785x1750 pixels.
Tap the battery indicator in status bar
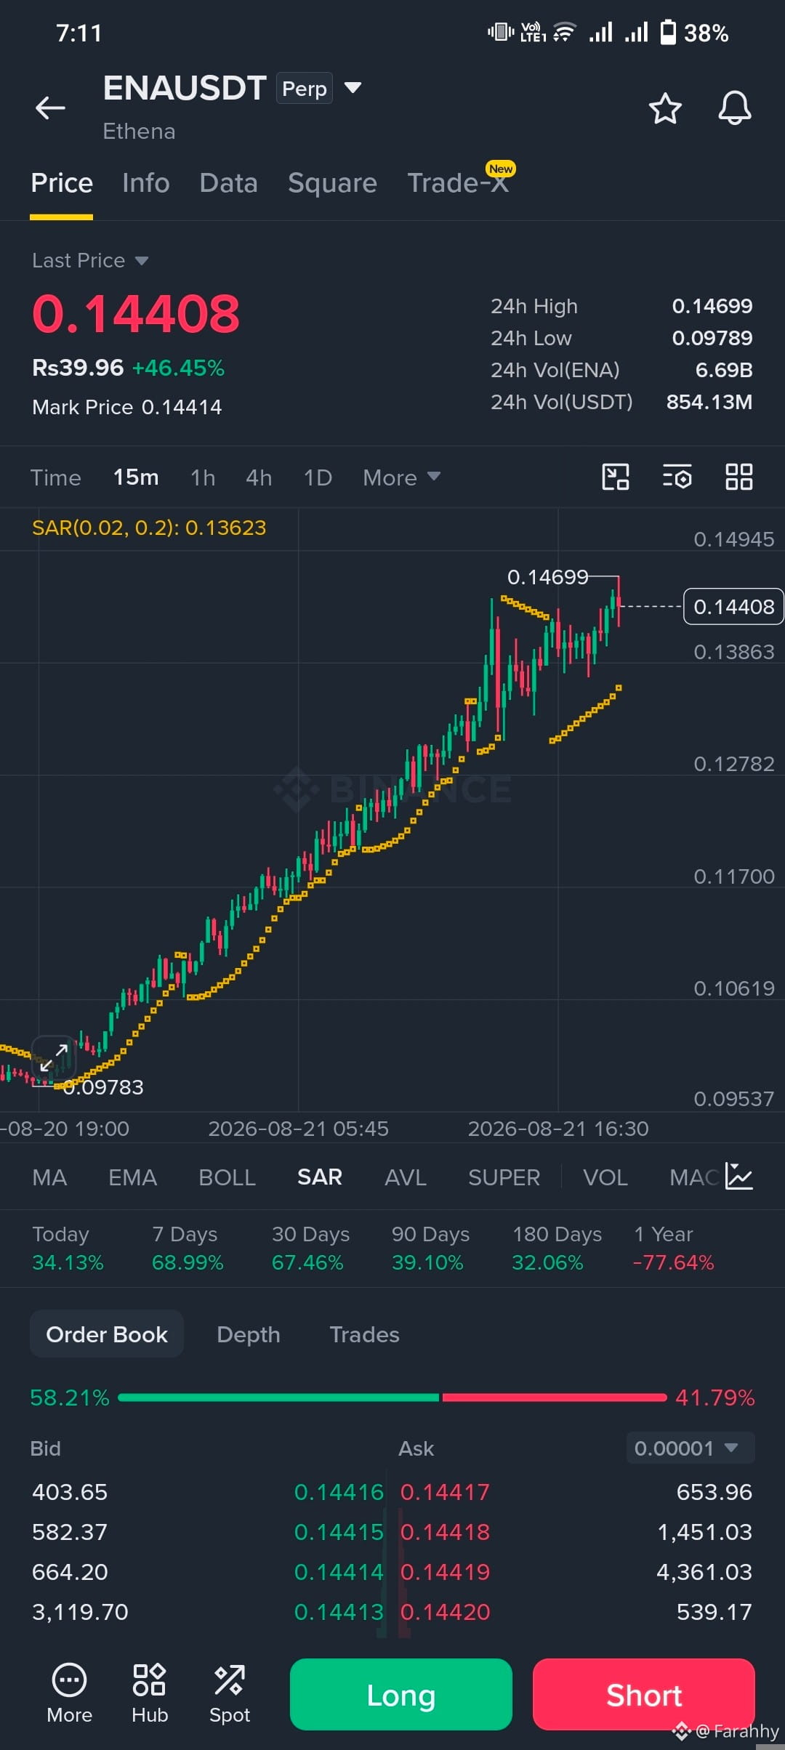(668, 33)
